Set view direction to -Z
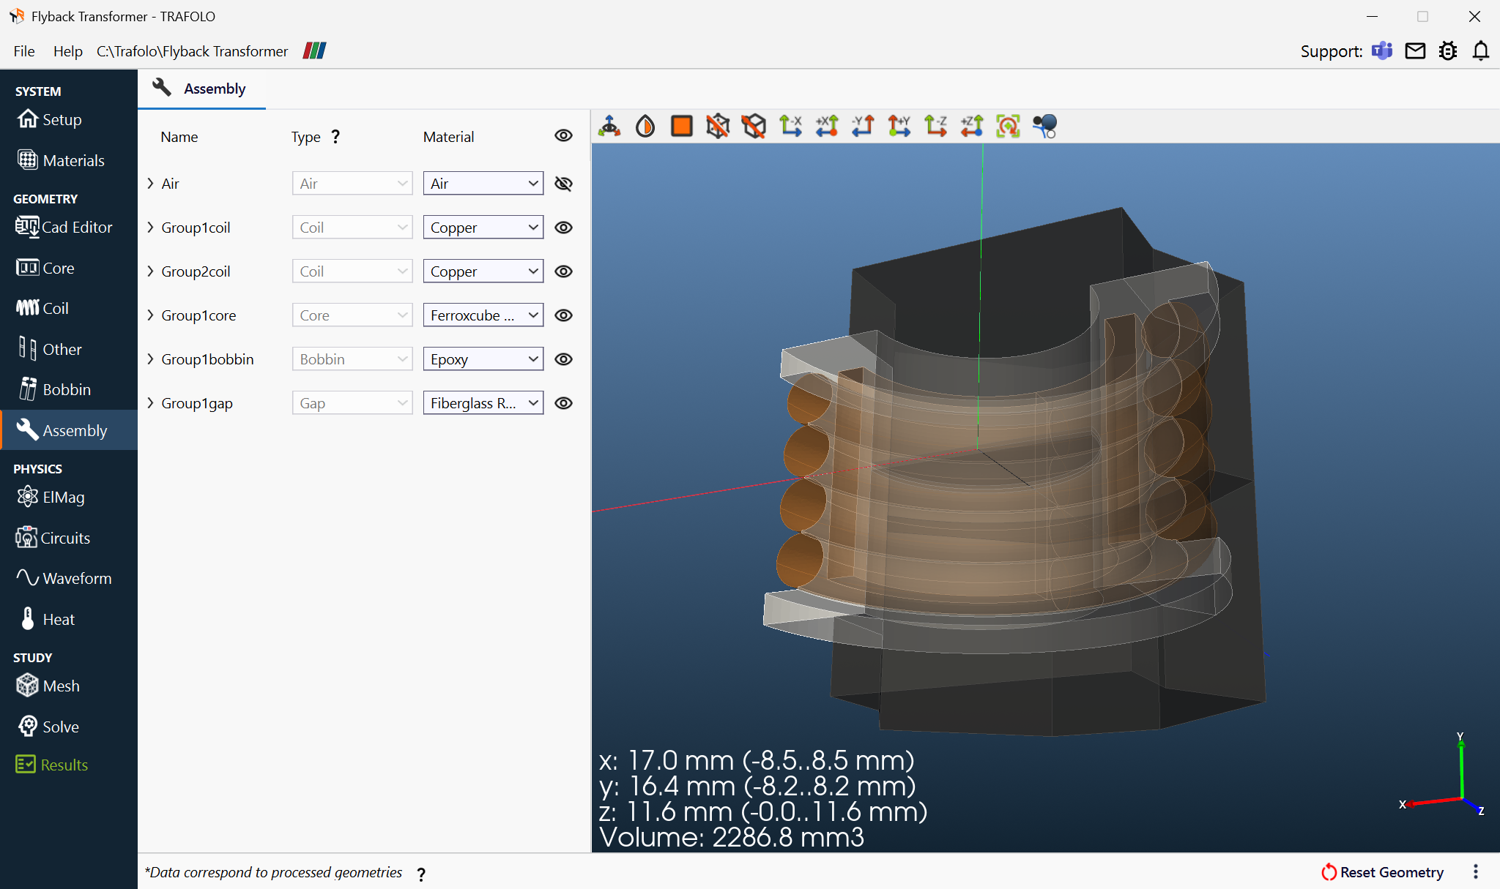 pyautogui.click(x=935, y=126)
